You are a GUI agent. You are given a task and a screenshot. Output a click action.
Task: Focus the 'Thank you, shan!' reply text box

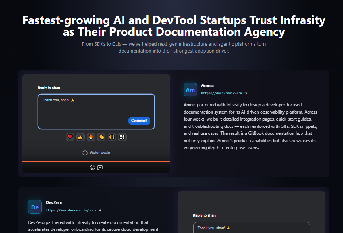tap(96, 111)
